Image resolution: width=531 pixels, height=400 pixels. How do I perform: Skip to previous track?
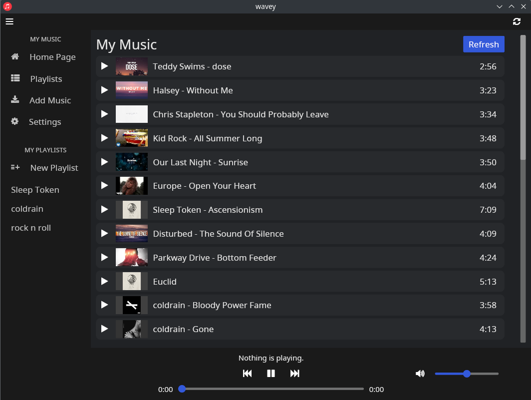pos(247,374)
